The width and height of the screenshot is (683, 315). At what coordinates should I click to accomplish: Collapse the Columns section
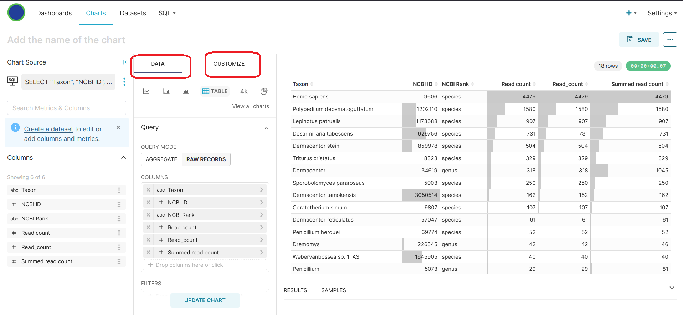coord(123,158)
